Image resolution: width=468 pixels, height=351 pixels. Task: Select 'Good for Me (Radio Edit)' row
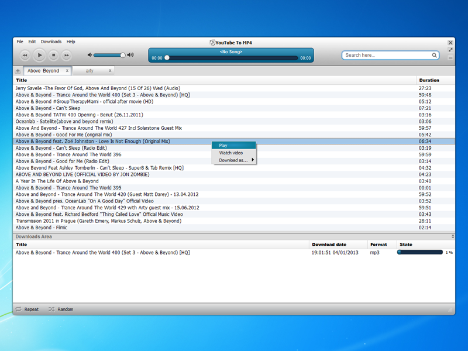click(x=234, y=161)
